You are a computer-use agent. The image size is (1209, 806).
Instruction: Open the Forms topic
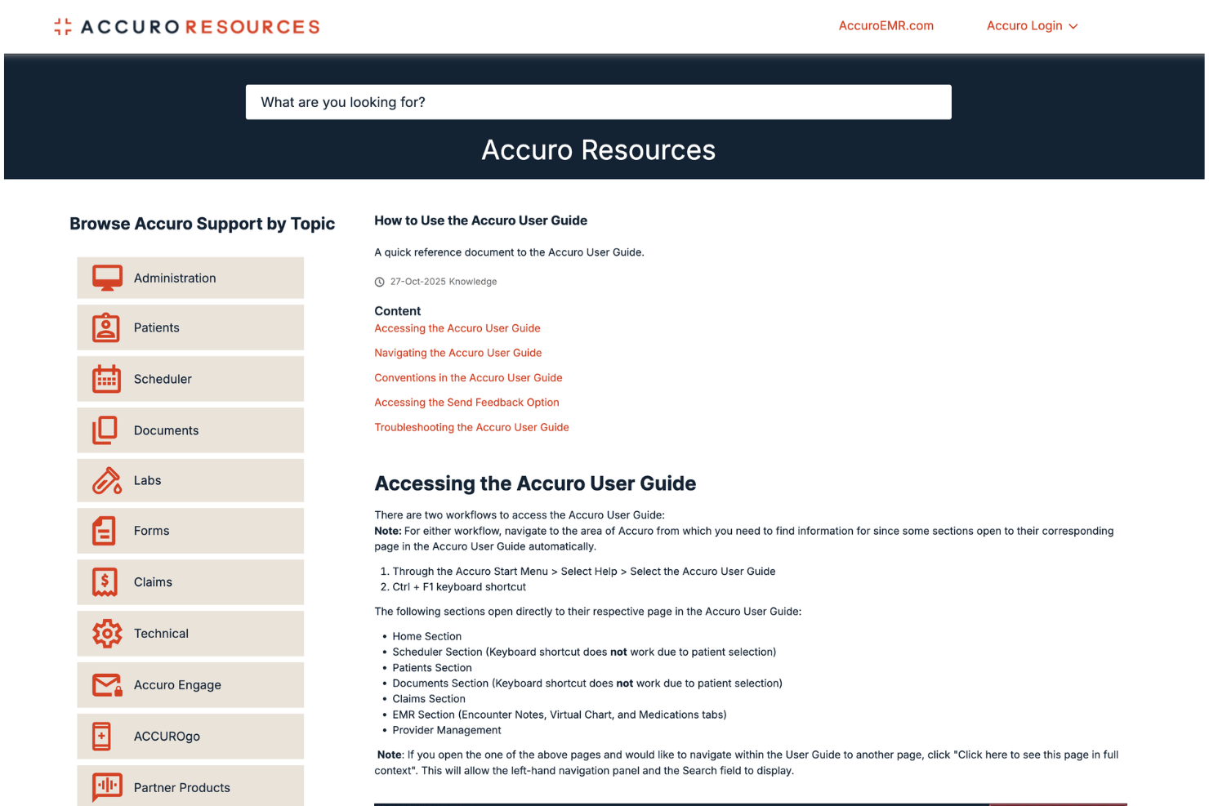tap(190, 531)
